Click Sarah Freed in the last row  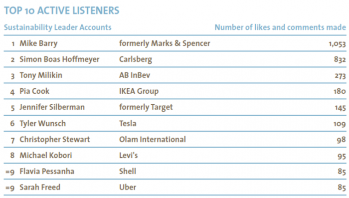40,188
